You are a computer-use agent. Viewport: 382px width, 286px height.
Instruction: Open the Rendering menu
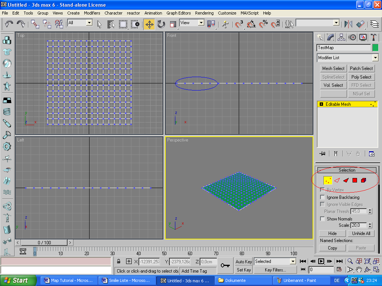point(204,13)
